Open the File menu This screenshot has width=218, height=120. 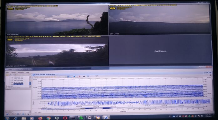click(8, 72)
